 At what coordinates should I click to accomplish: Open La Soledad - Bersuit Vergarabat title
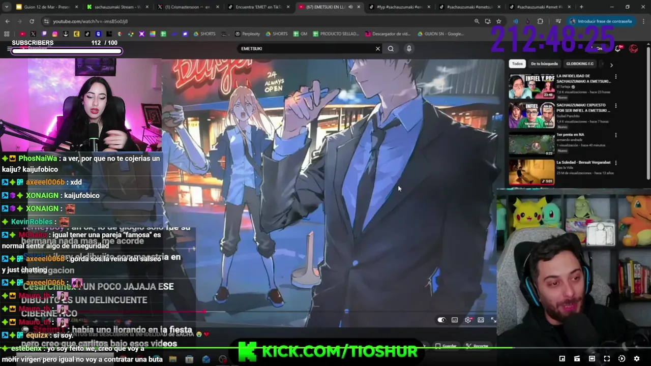583,163
